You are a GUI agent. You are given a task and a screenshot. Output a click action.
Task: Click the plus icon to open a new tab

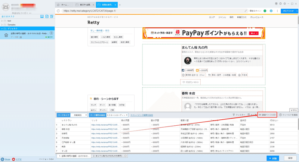click(120, 5)
